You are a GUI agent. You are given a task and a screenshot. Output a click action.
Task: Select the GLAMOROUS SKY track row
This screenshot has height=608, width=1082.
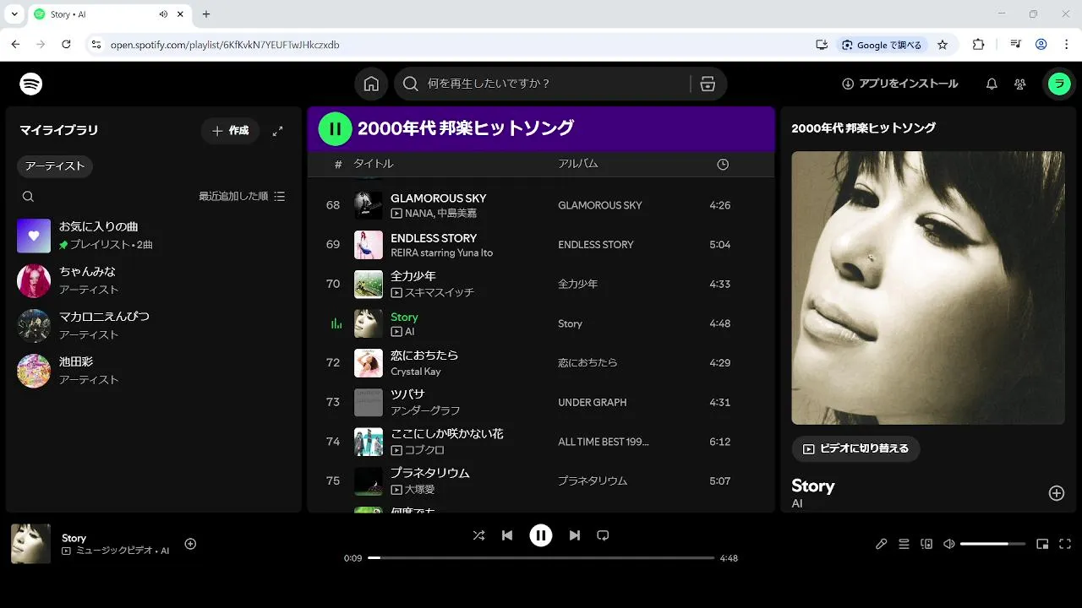click(541, 205)
